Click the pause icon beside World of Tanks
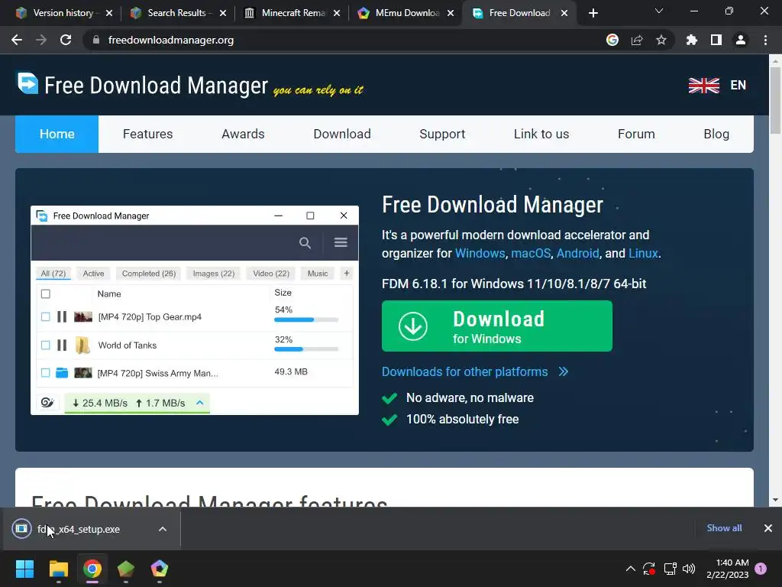 pos(62,345)
